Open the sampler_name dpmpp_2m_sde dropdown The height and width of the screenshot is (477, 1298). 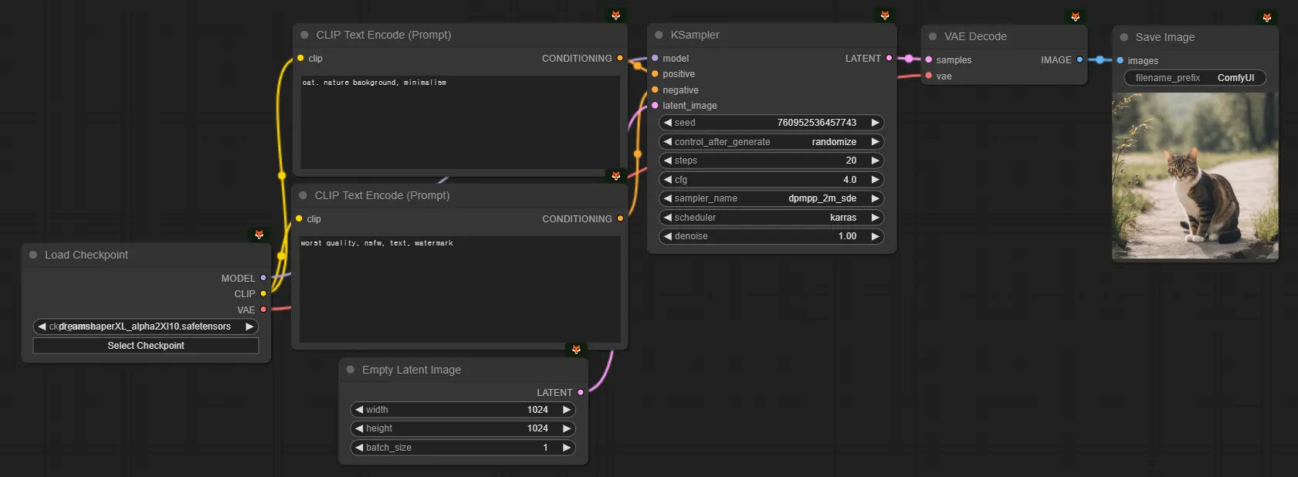[x=771, y=198]
